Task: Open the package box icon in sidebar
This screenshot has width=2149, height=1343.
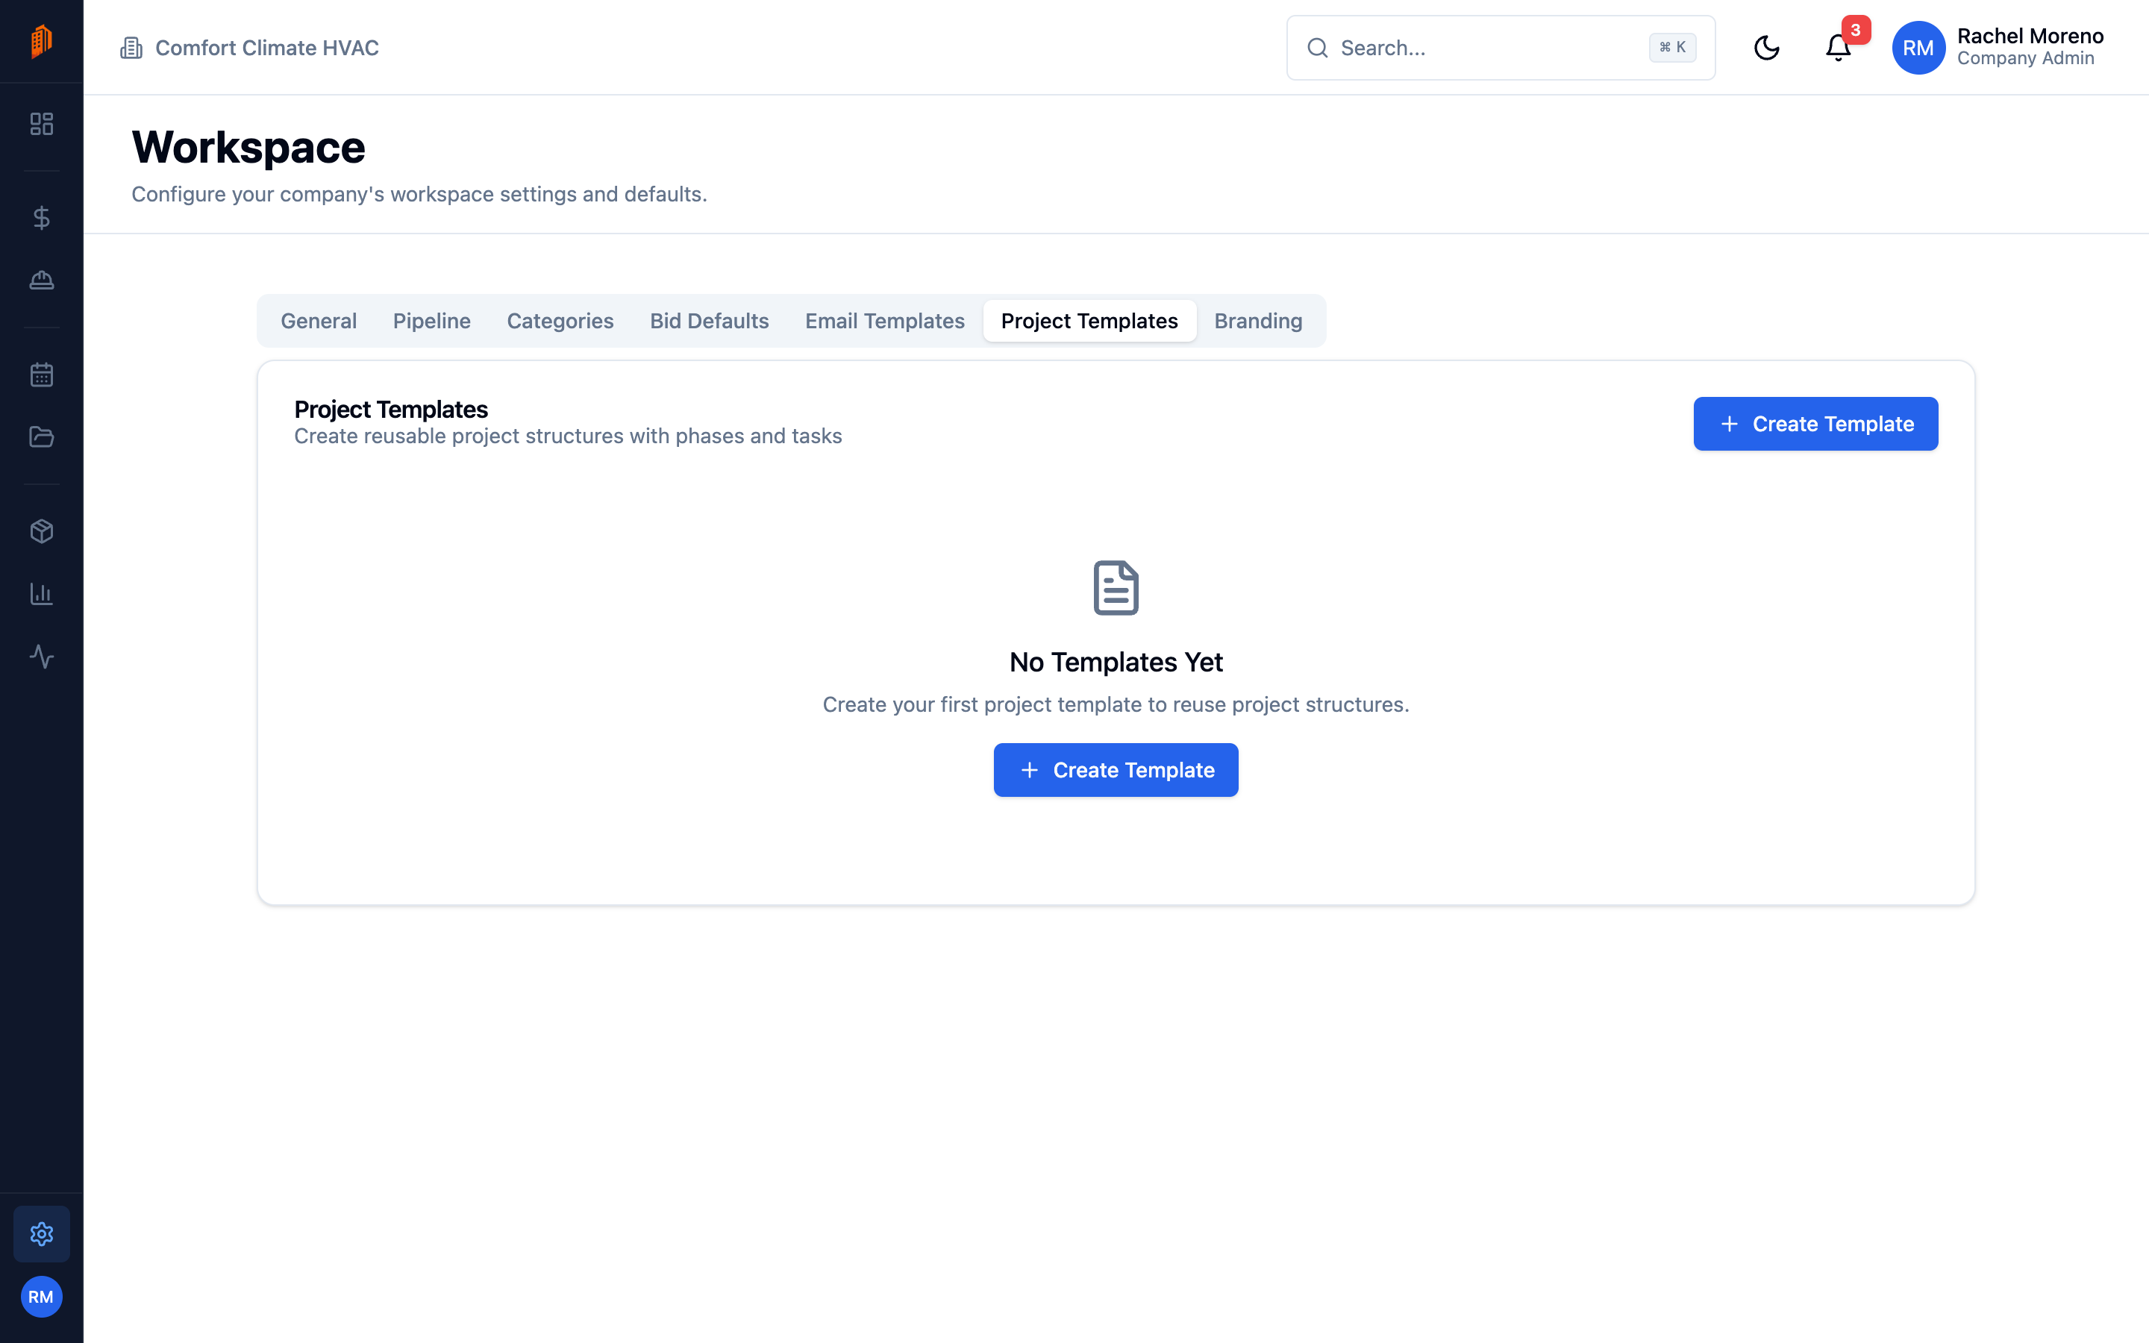Action: [x=42, y=531]
